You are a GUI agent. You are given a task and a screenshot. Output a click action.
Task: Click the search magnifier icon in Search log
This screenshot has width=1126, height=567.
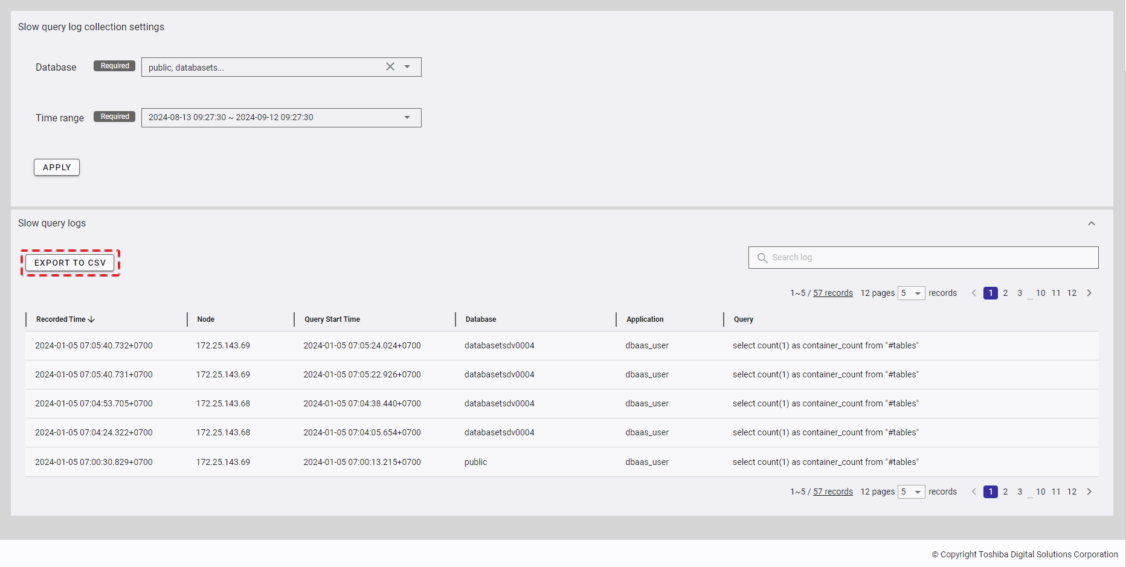coord(762,258)
